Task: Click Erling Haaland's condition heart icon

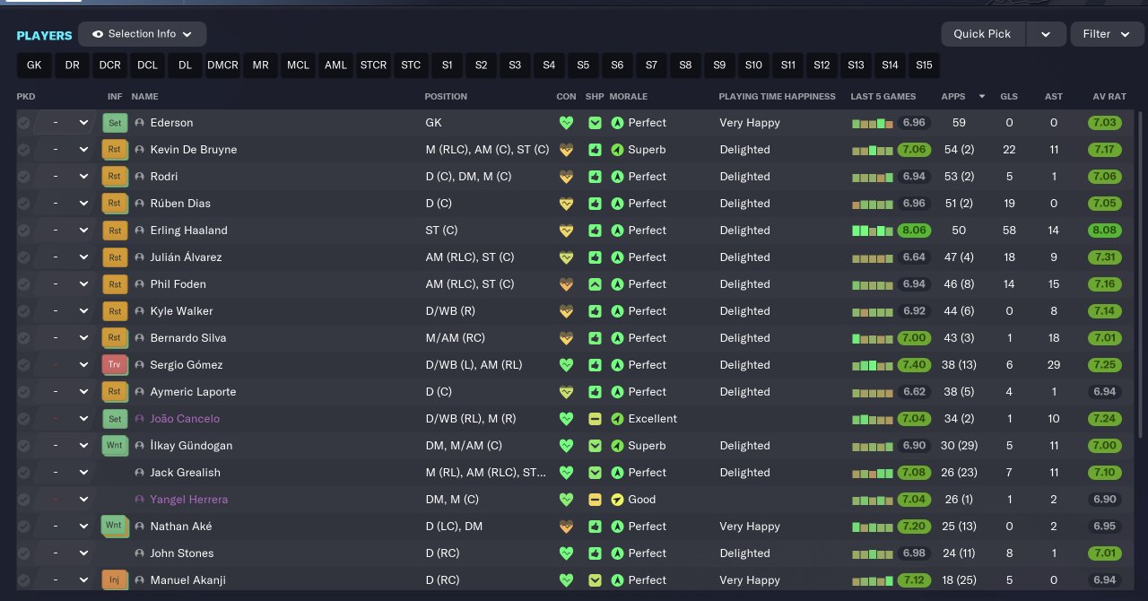Action: (x=566, y=231)
